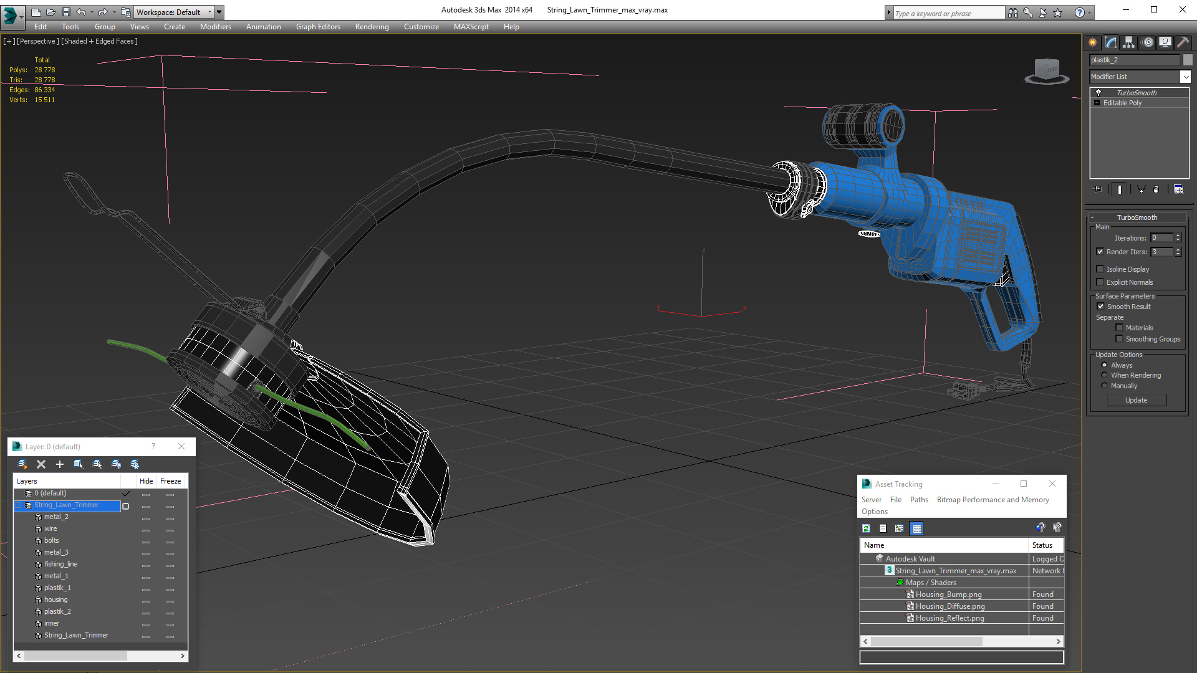The height and width of the screenshot is (673, 1197).
Task: Add selected objects to the layer with the plus icon
Action: (x=60, y=464)
